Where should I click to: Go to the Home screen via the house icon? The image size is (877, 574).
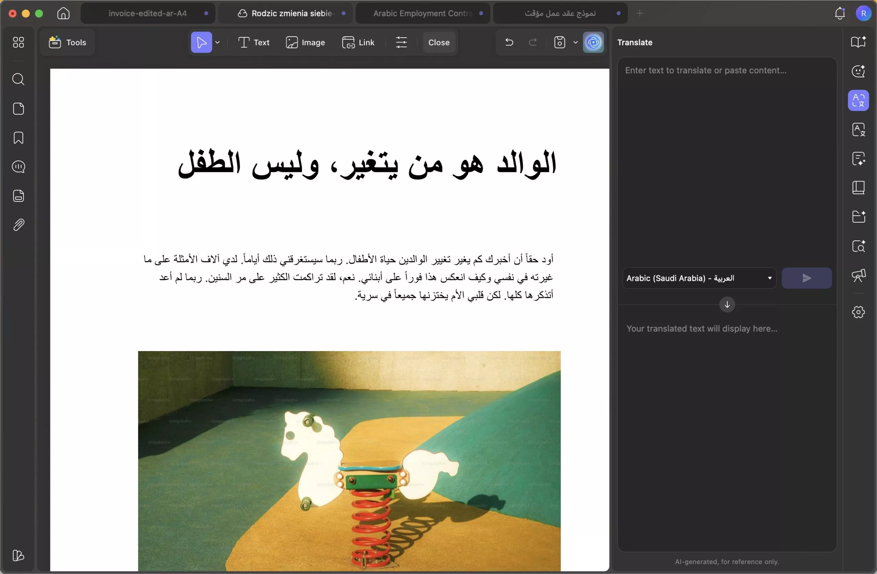(x=63, y=13)
